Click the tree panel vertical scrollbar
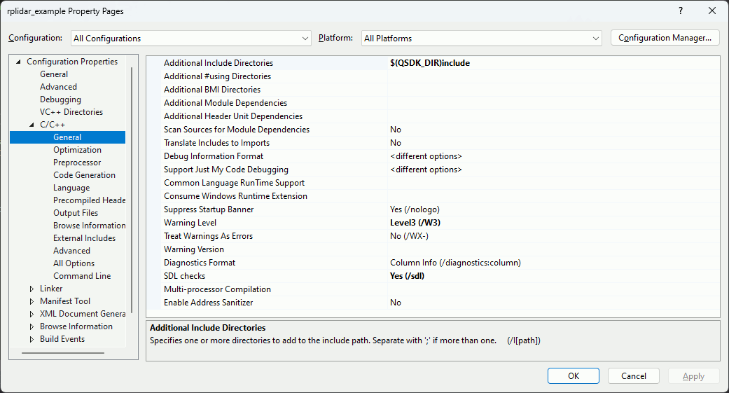Viewport: 729px width, 393px height. click(x=132, y=190)
